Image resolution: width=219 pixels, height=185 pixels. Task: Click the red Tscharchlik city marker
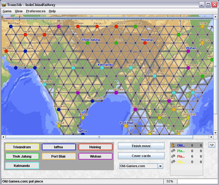coord(116,26)
